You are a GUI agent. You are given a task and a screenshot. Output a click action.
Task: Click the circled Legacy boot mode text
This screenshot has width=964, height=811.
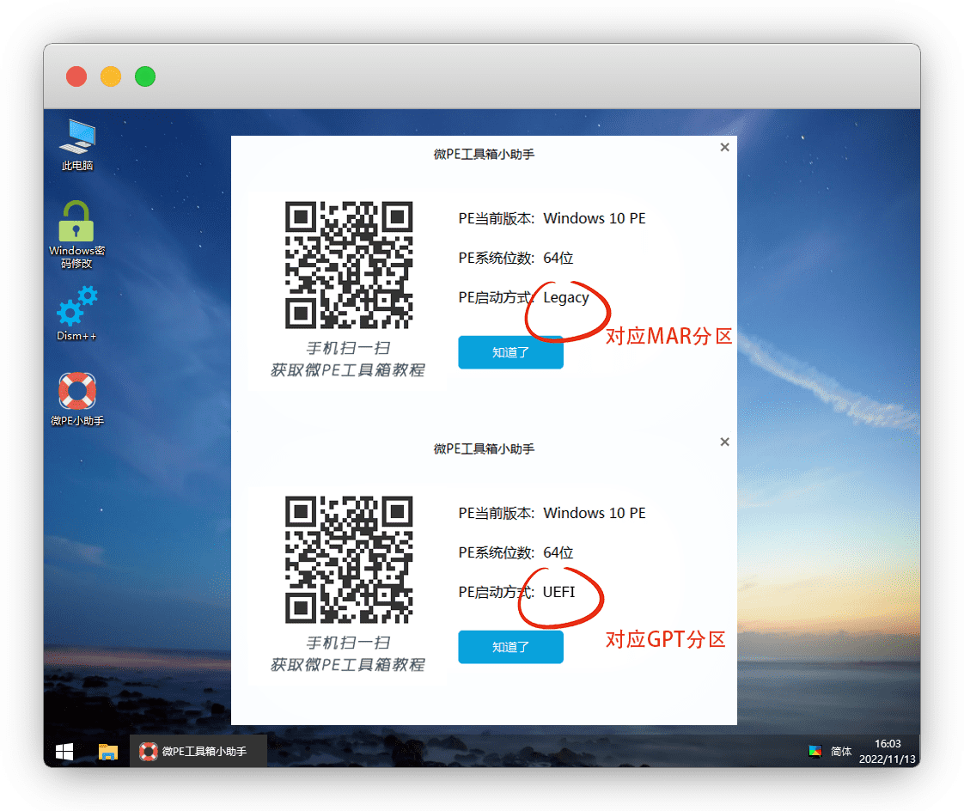[566, 298]
